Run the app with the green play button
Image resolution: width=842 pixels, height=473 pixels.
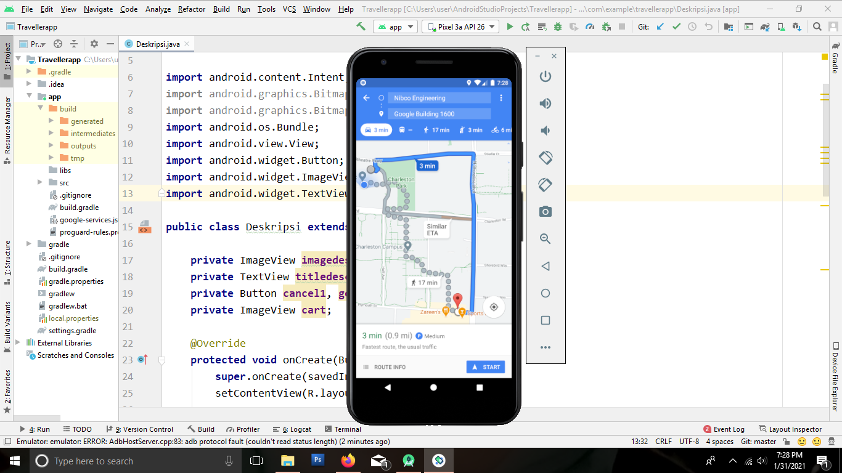tap(510, 26)
